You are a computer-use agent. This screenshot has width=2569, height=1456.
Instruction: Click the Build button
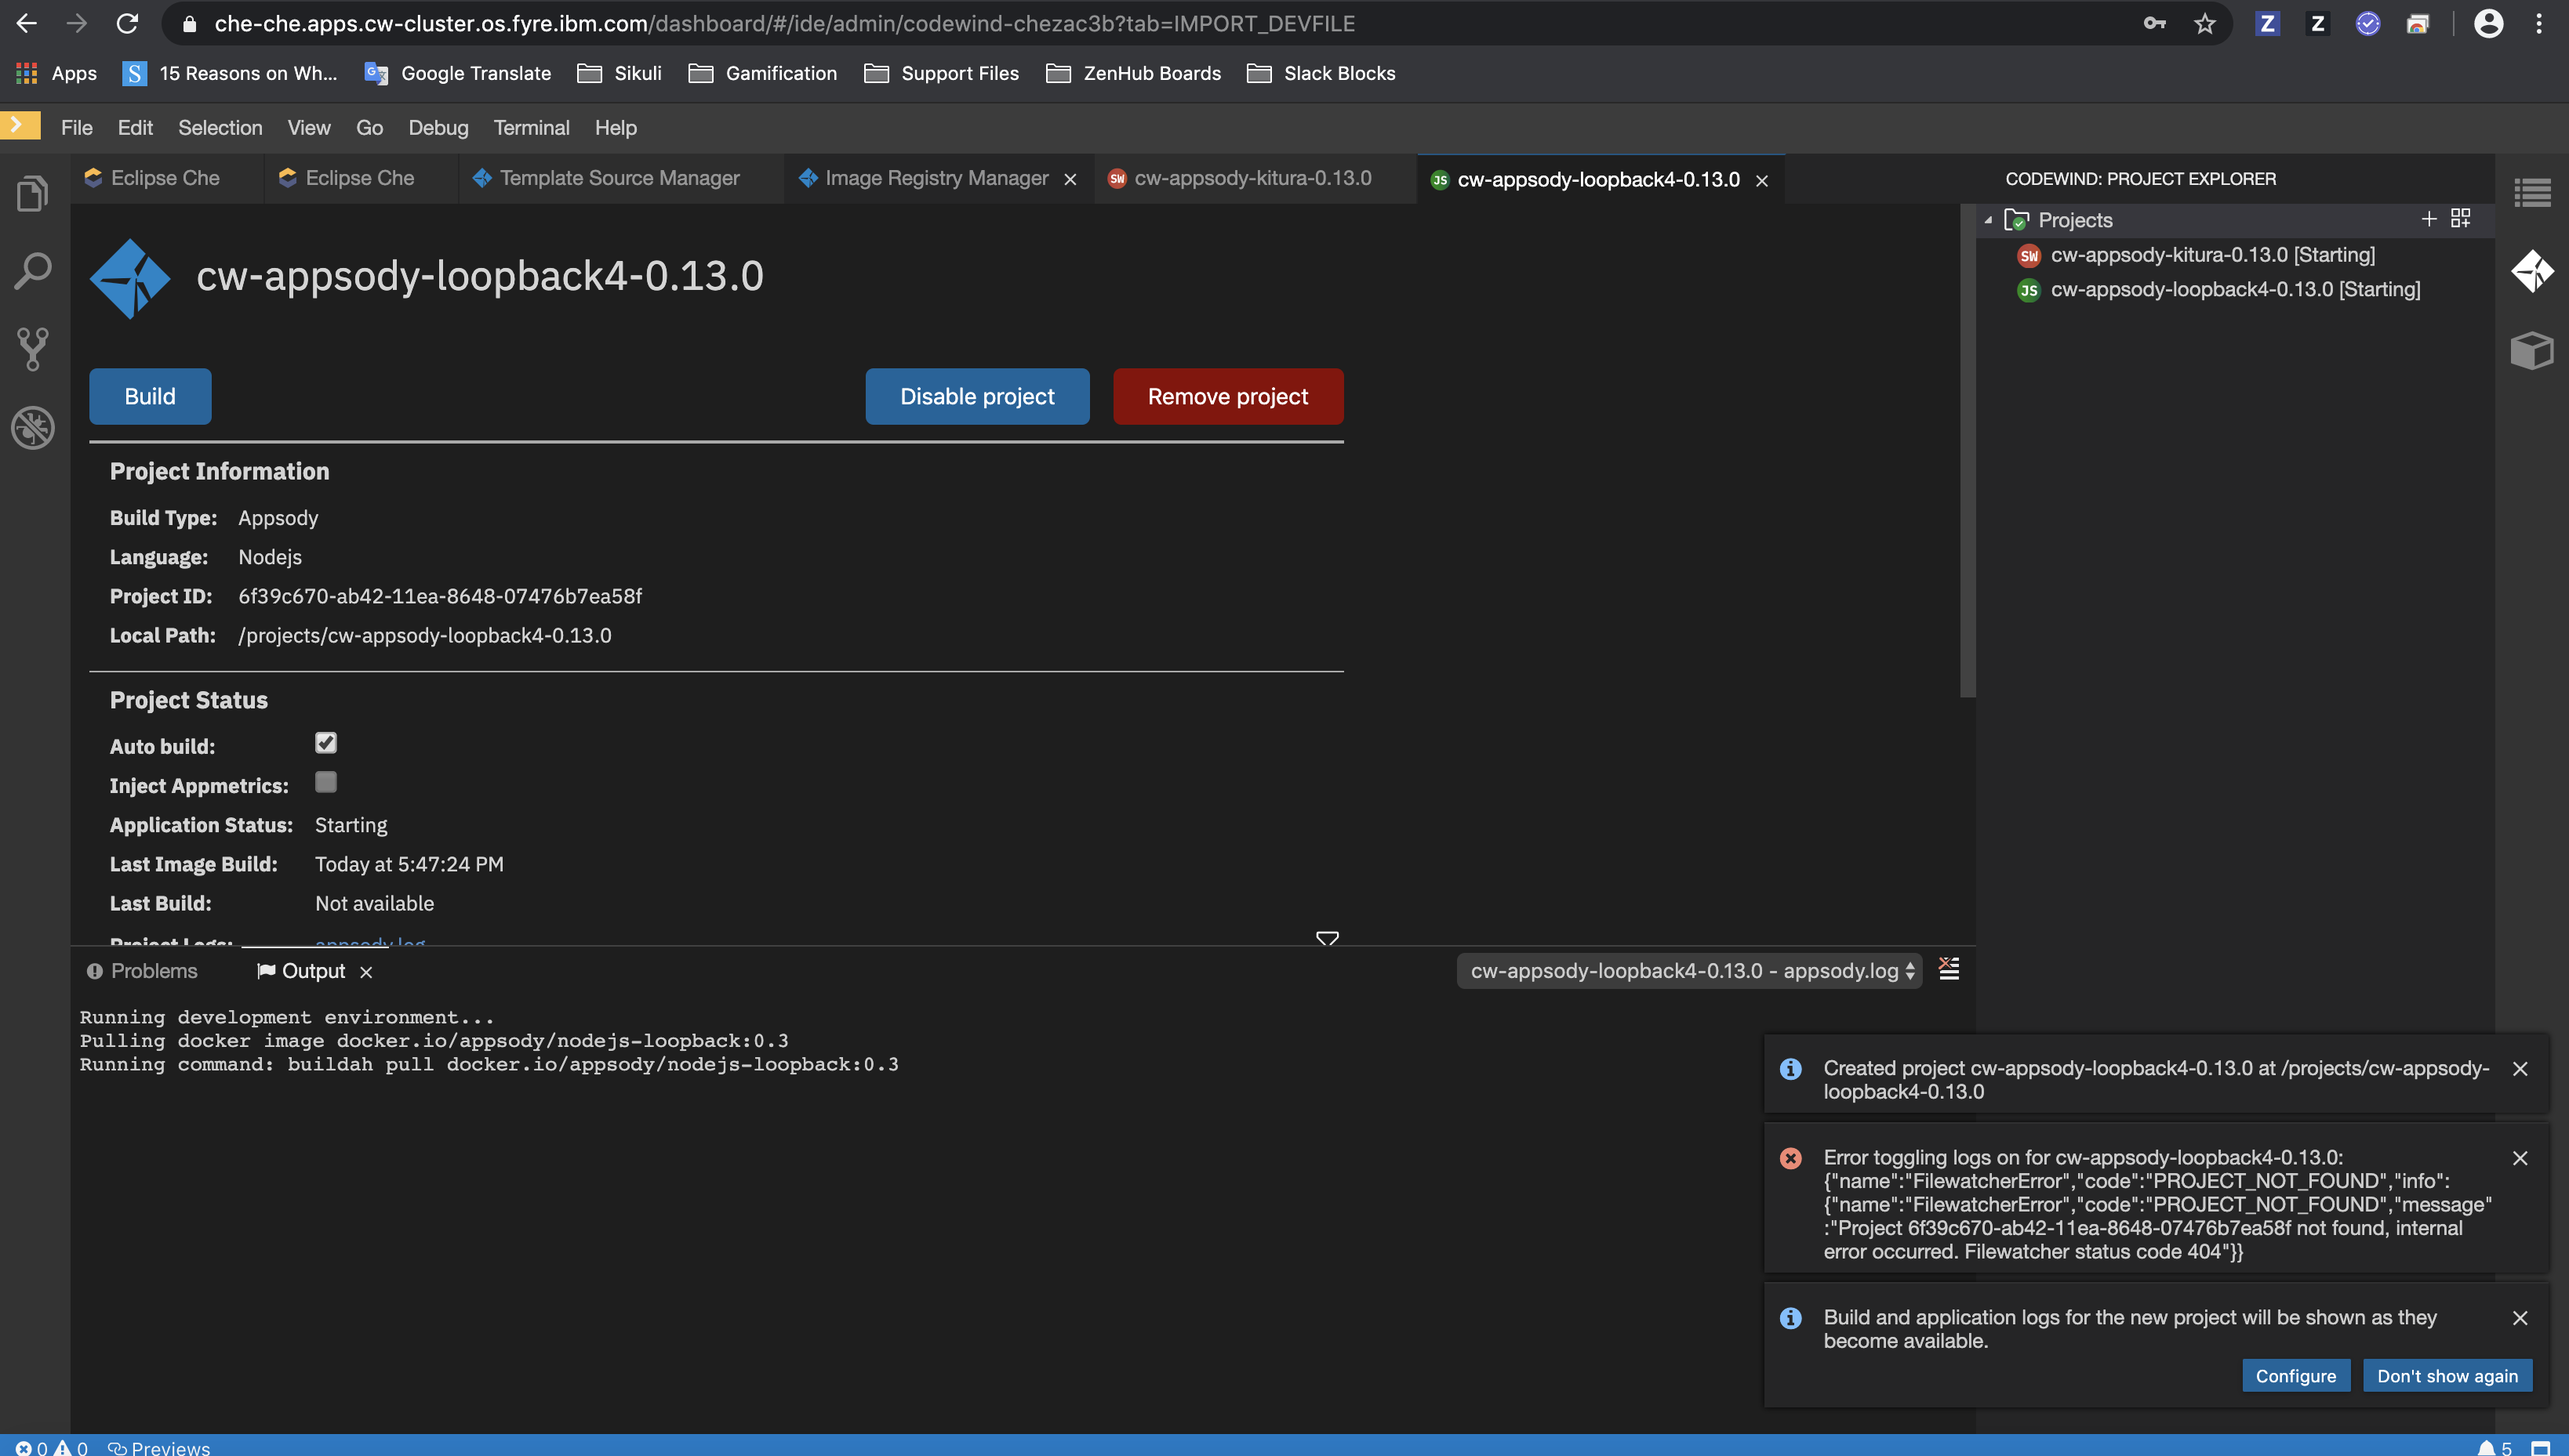pyautogui.click(x=149, y=396)
